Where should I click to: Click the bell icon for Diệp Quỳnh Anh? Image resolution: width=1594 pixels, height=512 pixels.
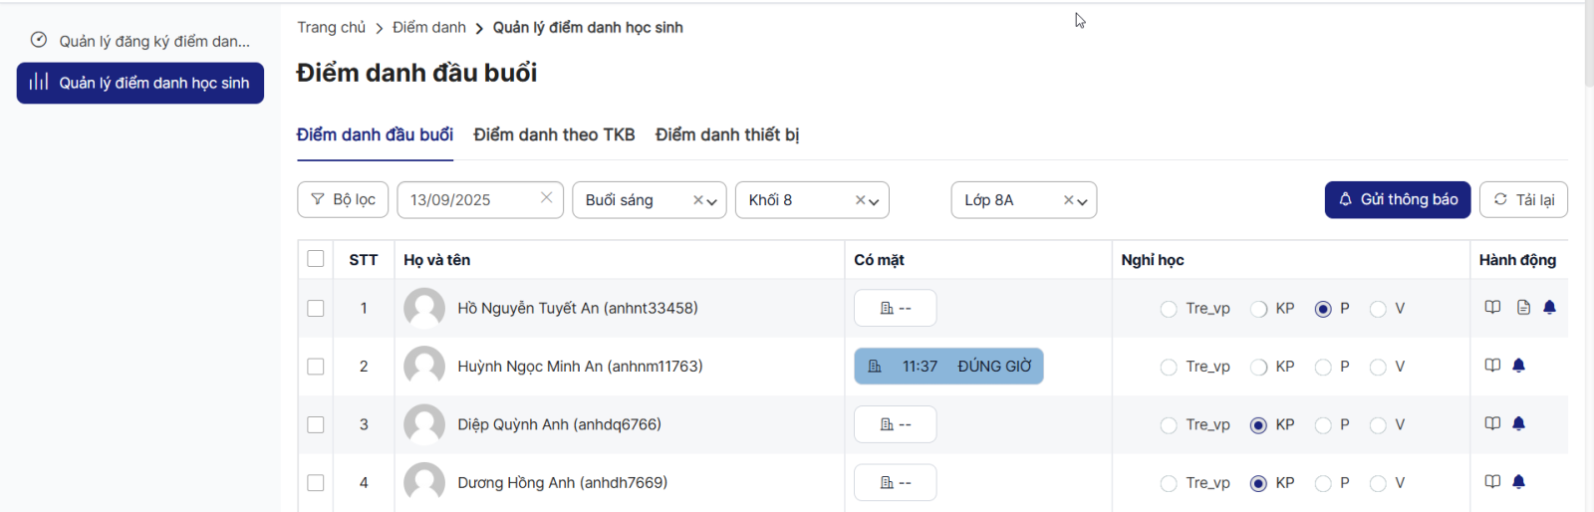(1518, 423)
